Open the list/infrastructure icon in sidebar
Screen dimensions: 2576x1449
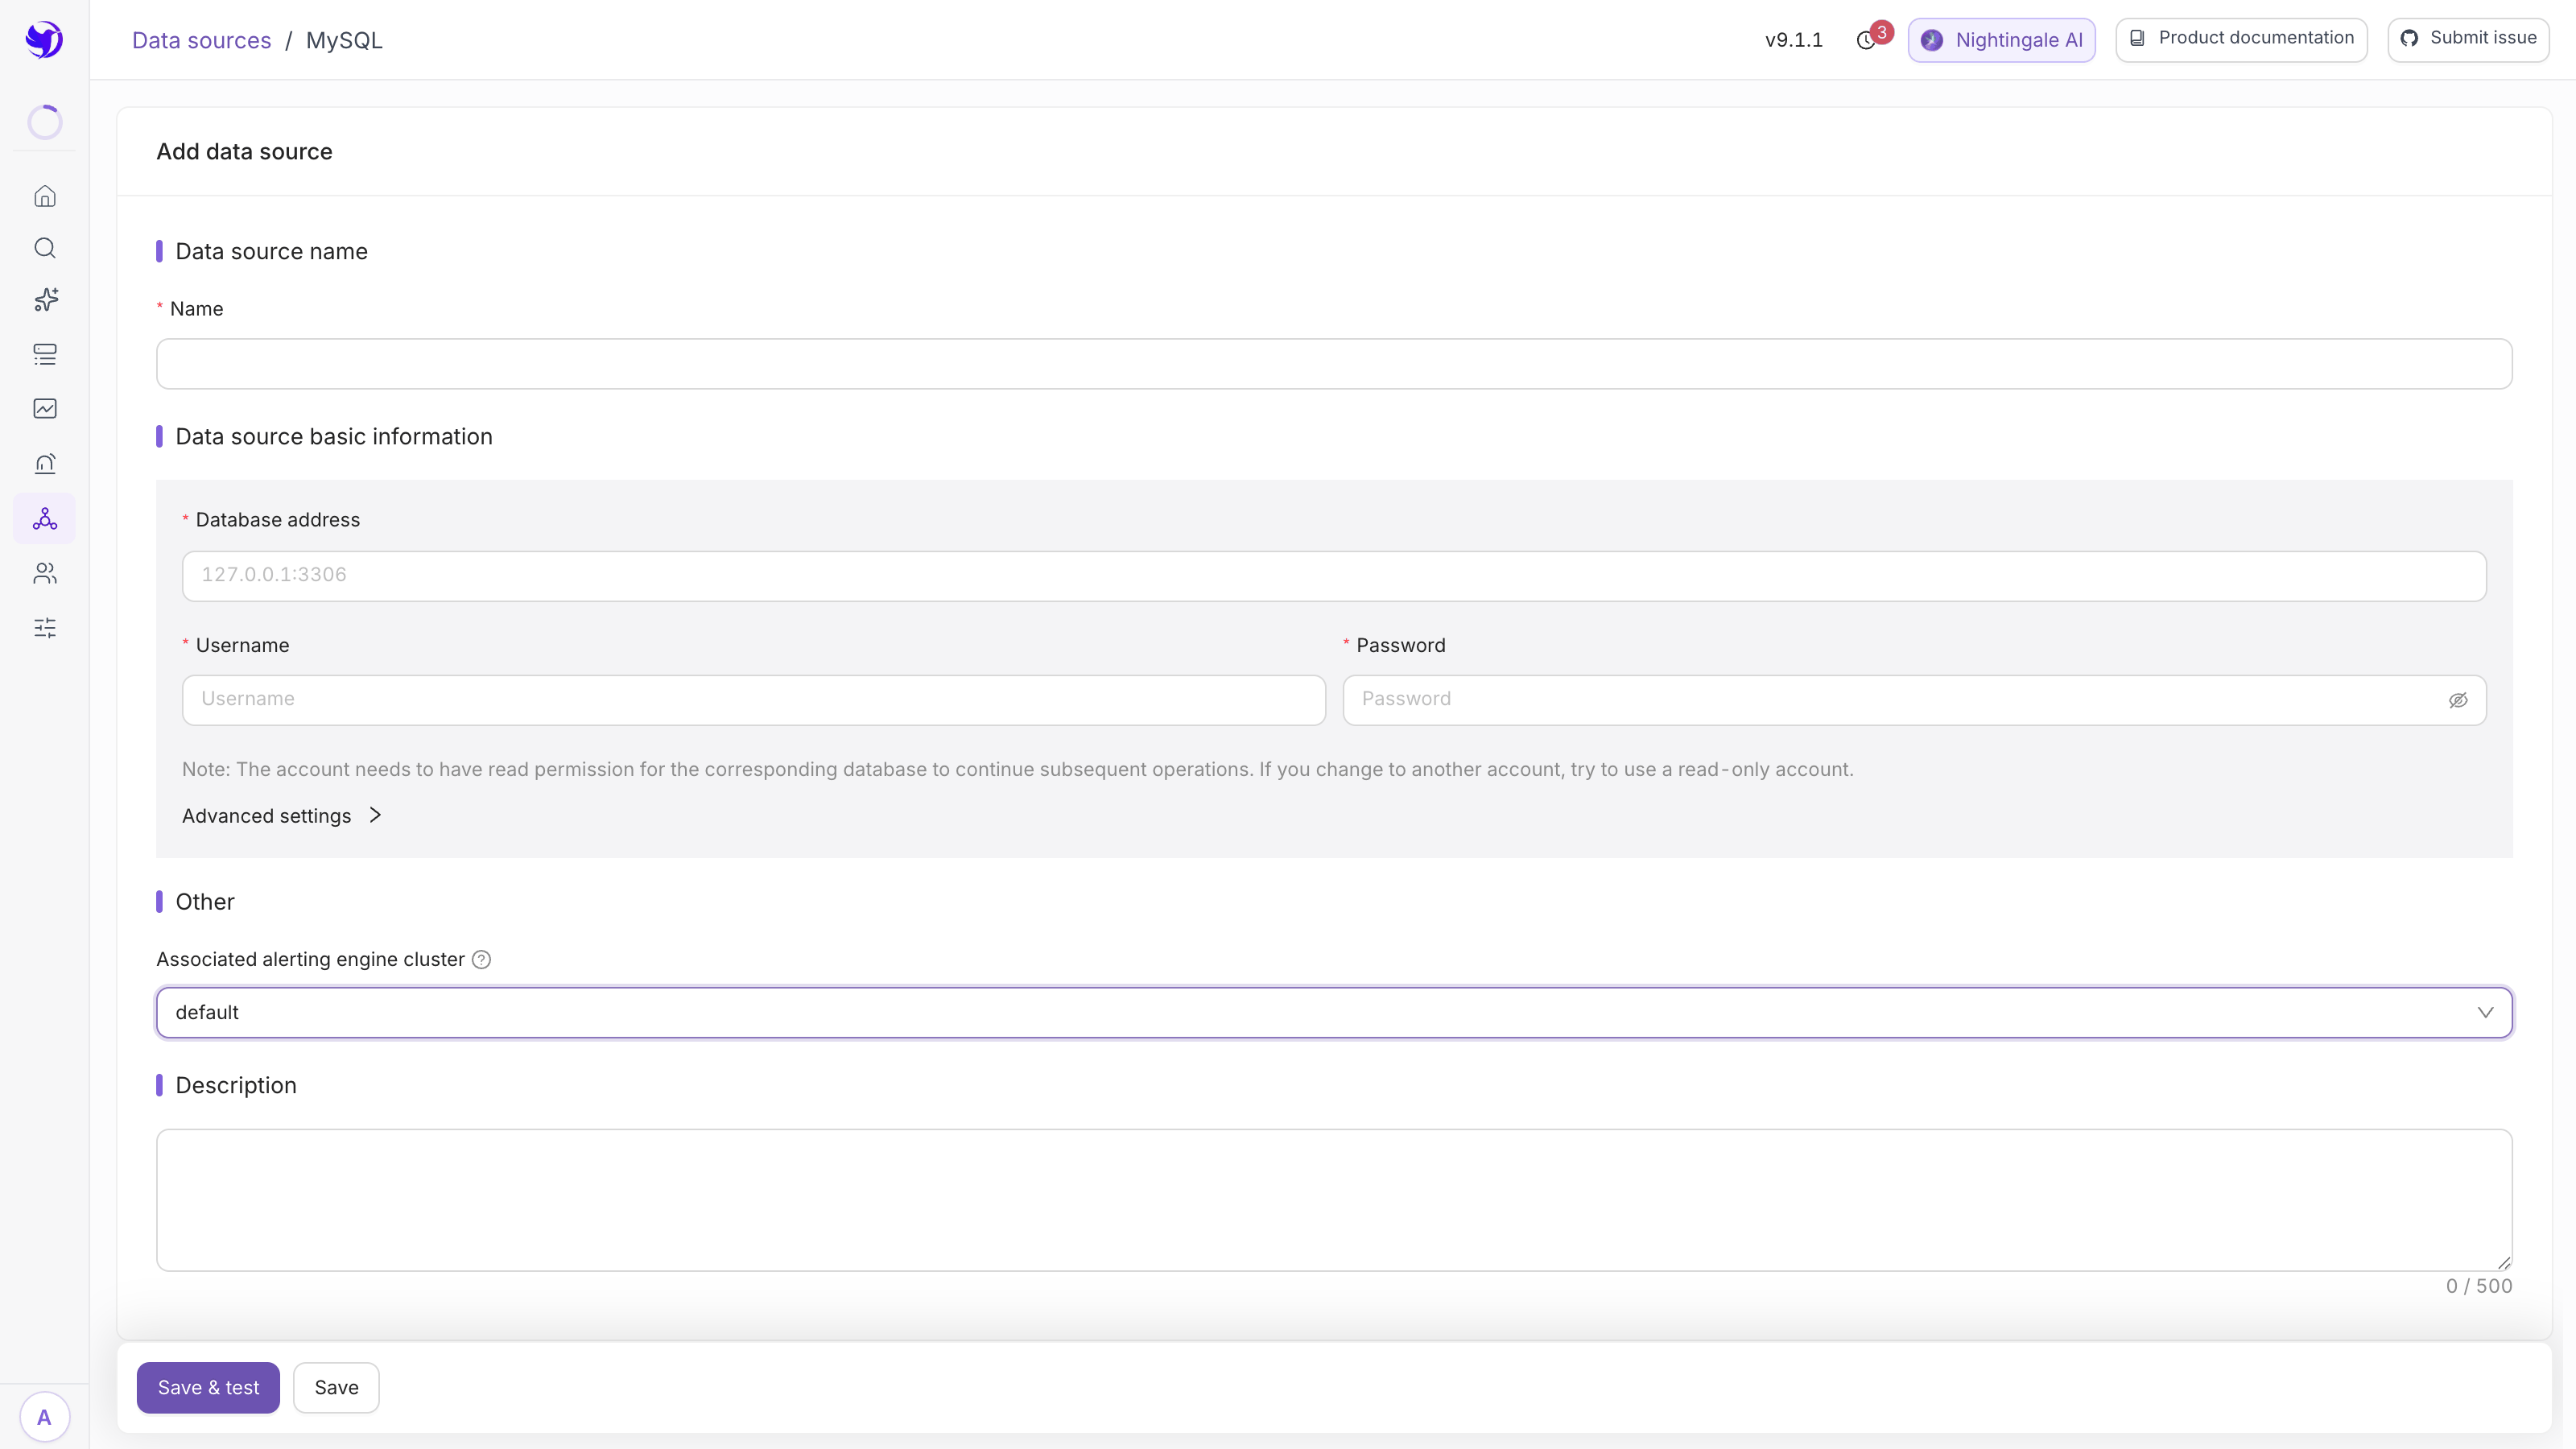[45, 354]
